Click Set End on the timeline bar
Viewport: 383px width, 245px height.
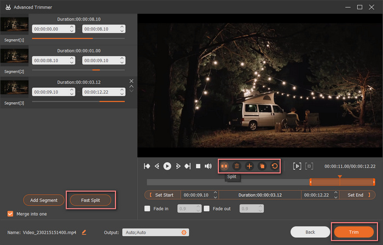coord(358,195)
